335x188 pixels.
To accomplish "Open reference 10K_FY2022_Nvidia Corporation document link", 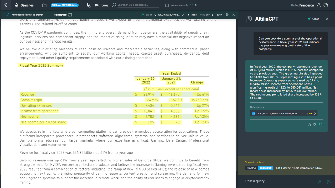I will tap(278, 114).
